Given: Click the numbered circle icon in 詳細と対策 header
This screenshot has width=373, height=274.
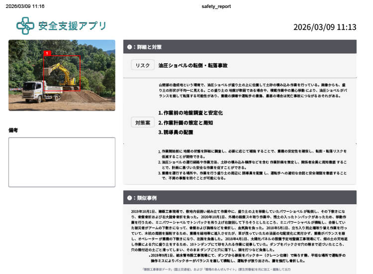Looking at the screenshot, I should [x=129, y=47].
